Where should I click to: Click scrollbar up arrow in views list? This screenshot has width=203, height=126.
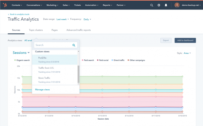[78, 51]
